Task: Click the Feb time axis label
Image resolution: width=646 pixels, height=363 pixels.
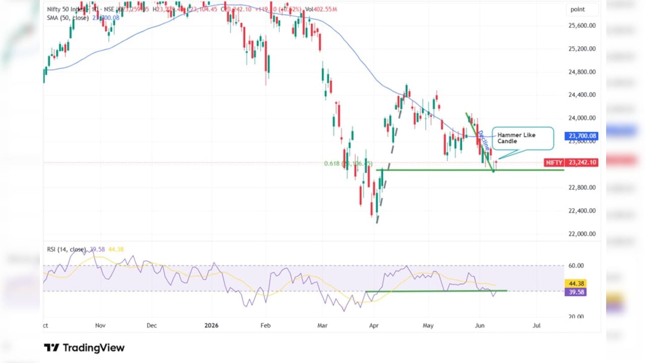Action: coord(265,325)
